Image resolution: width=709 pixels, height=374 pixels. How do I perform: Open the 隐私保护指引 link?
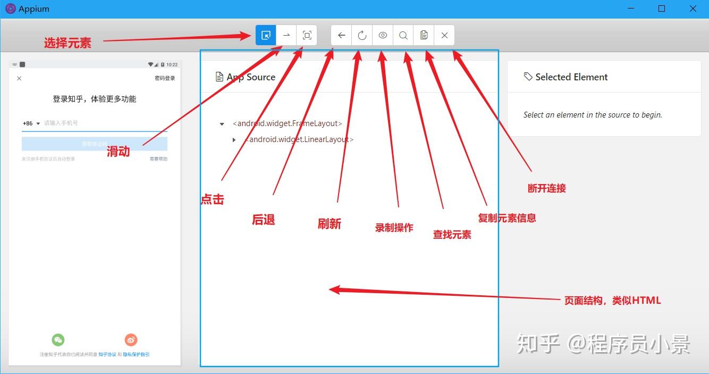coord(136,354)
